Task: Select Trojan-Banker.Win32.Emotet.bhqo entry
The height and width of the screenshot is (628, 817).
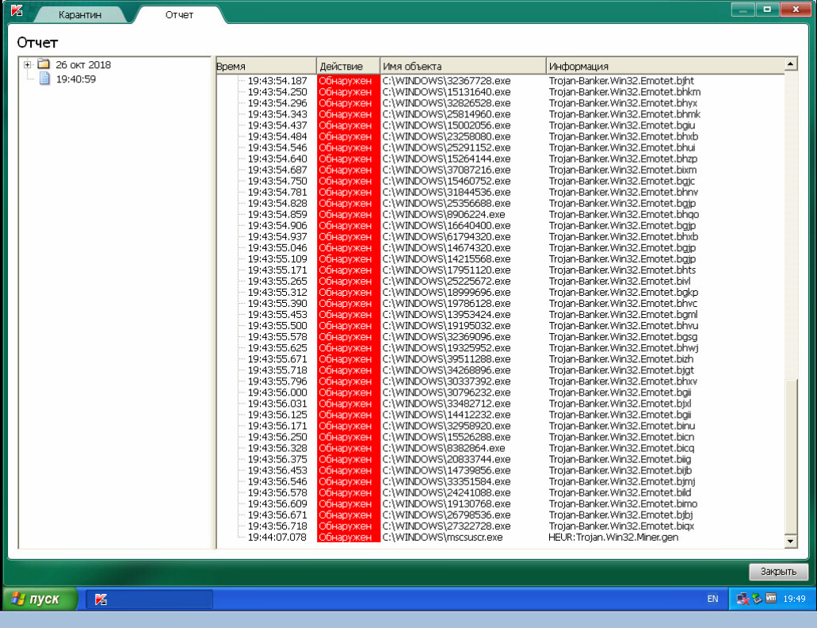Action: pos(624,215)
